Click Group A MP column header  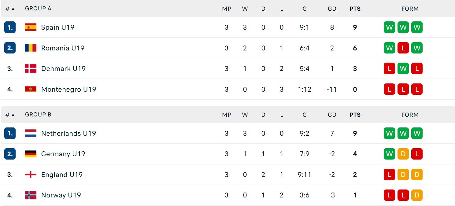(x=227, y=9)
